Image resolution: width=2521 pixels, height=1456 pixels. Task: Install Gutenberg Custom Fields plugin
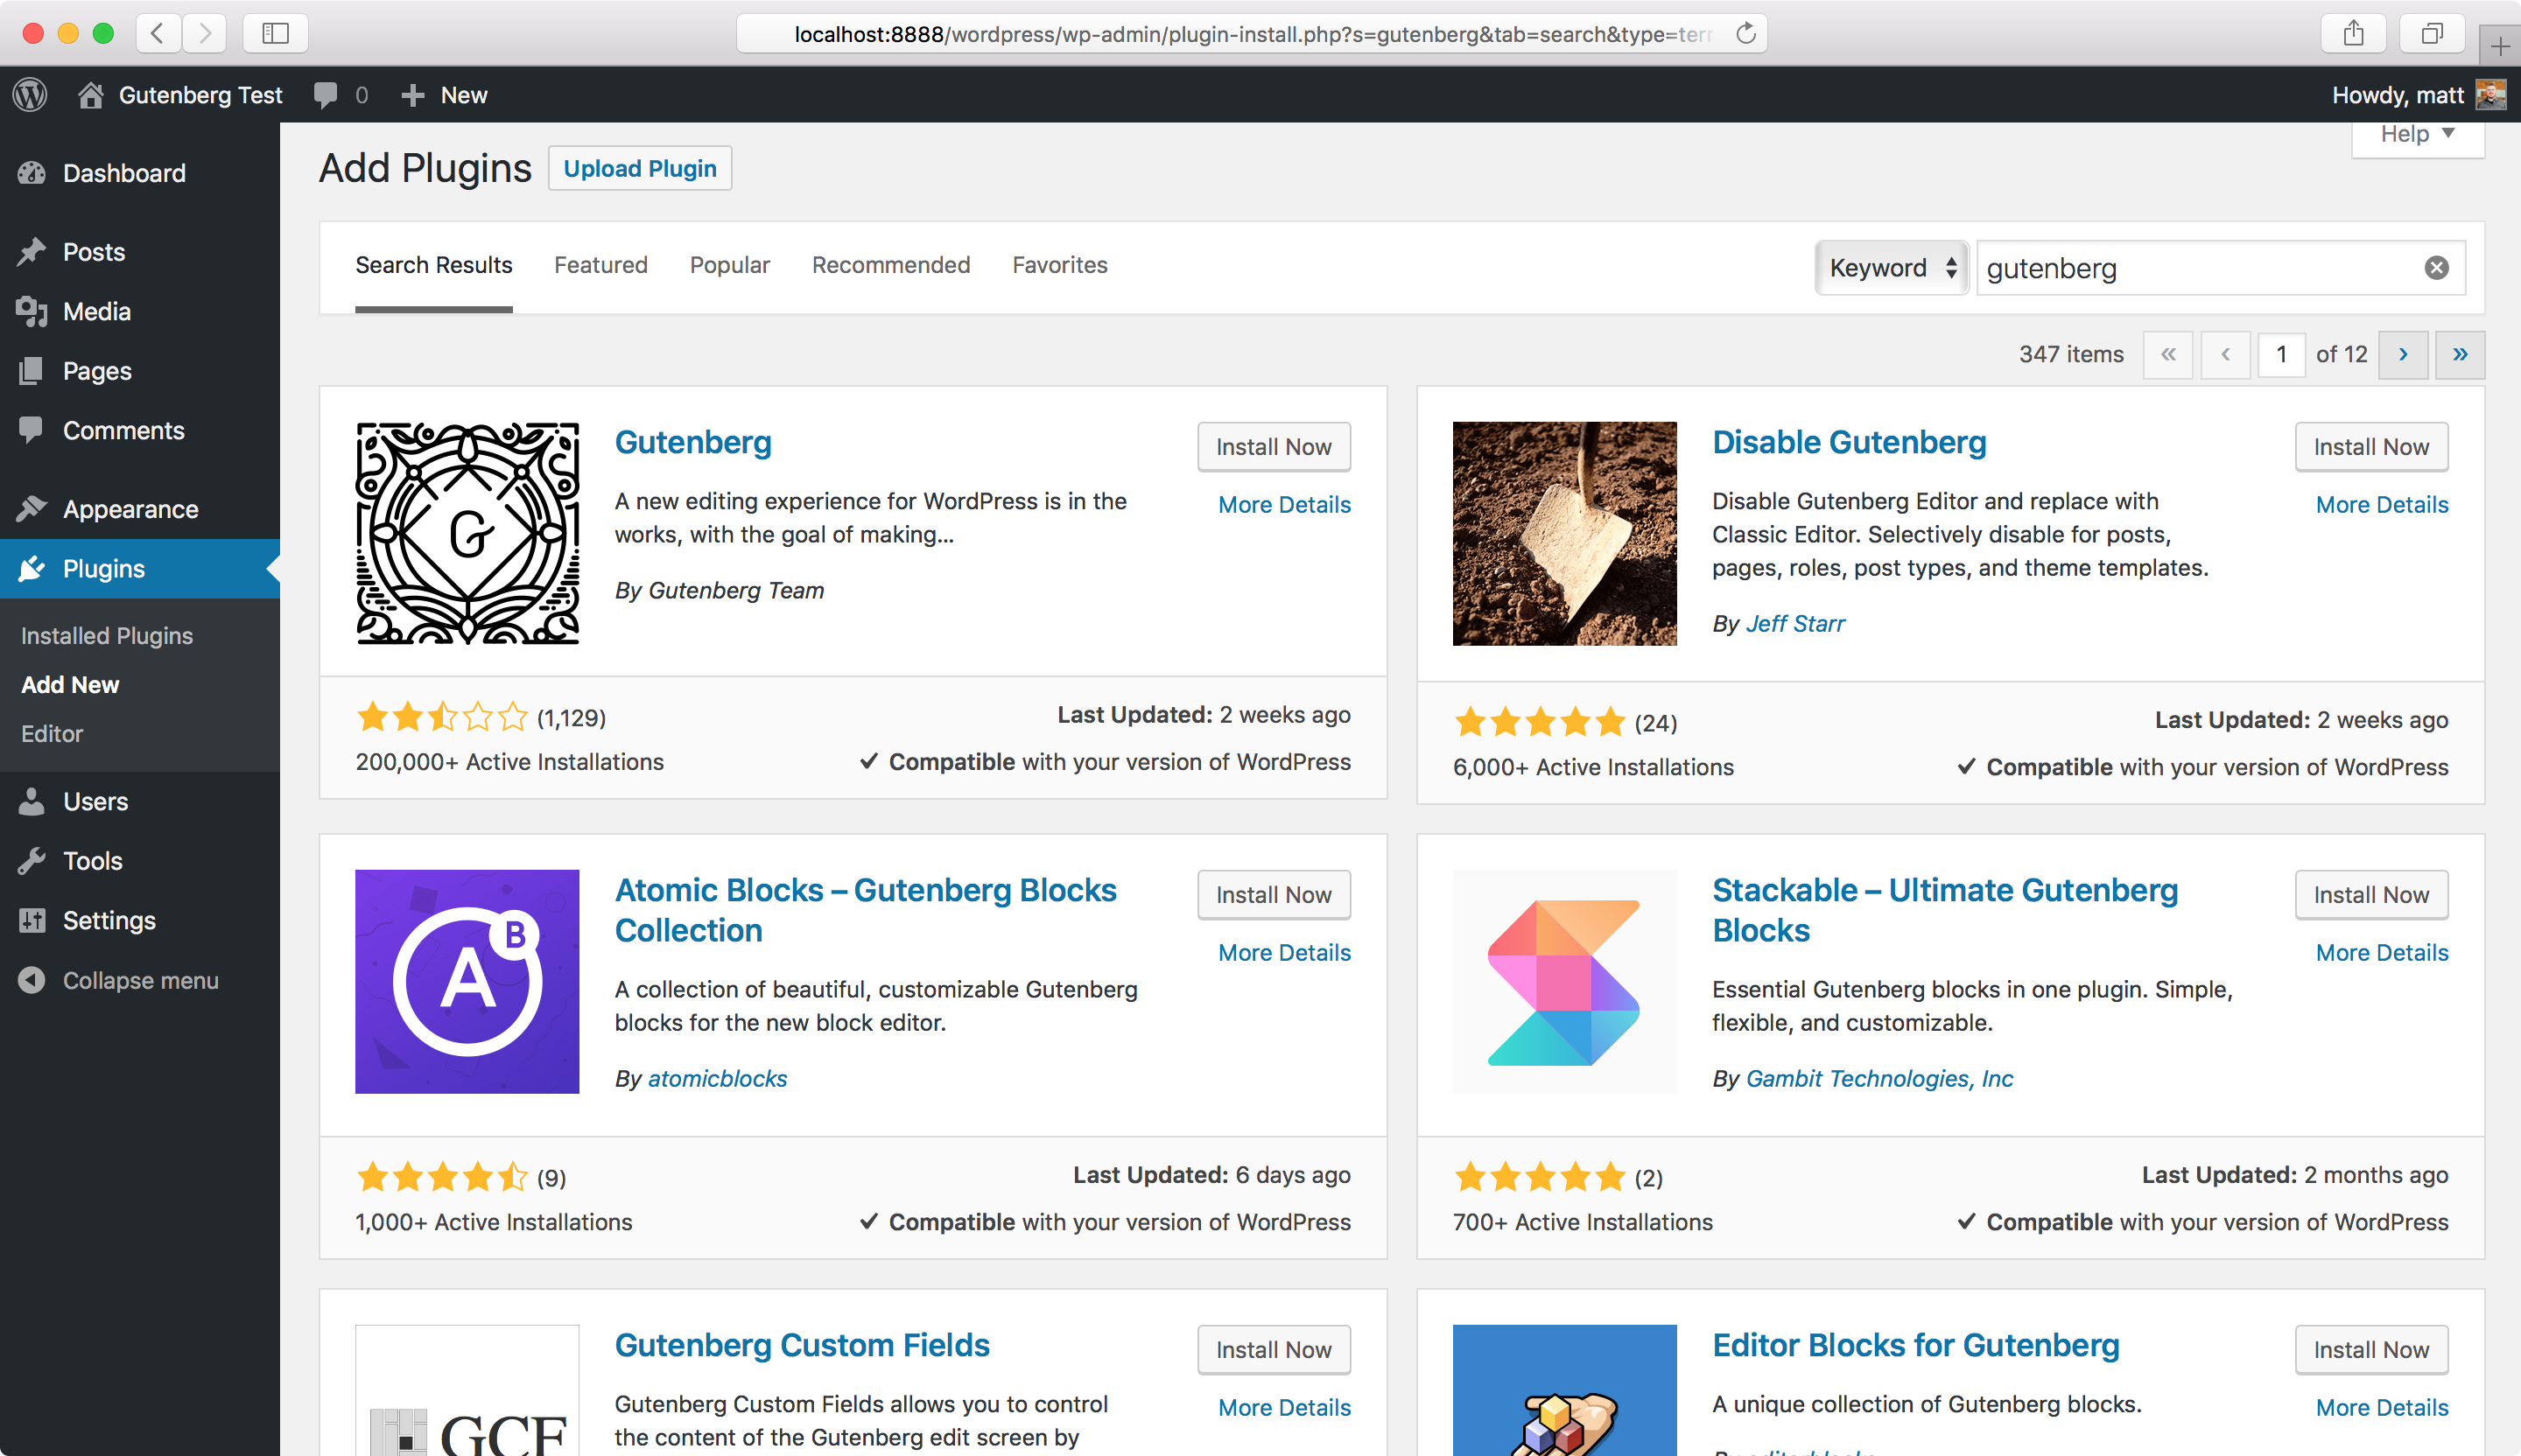pos(1274,1350)
